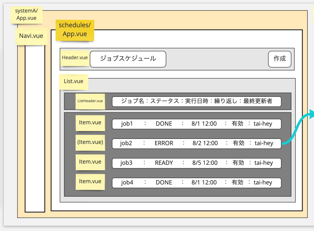
Task: Click the job4 DONE row
Action: tap(196, 183)
